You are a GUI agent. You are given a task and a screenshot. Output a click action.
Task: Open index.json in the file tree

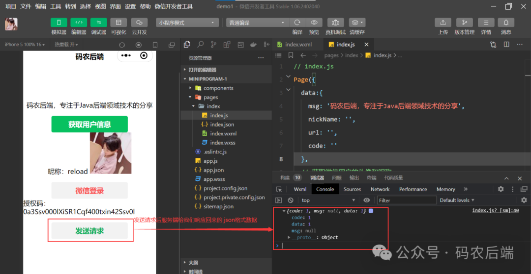226,125
